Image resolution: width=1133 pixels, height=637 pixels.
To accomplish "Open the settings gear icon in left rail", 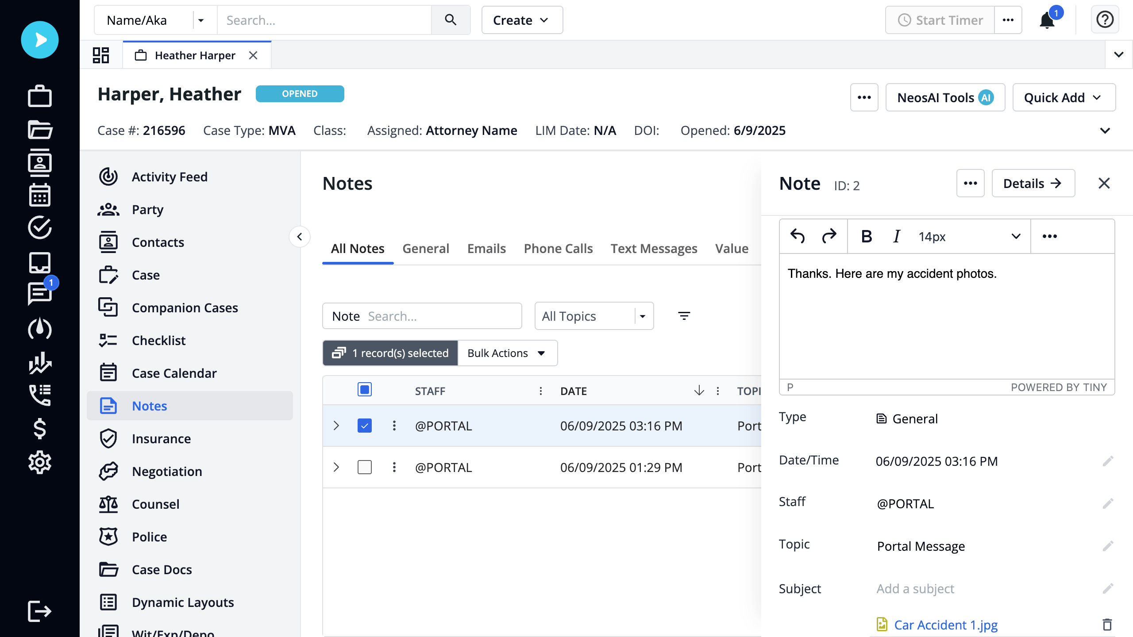I will pos(40,462).
